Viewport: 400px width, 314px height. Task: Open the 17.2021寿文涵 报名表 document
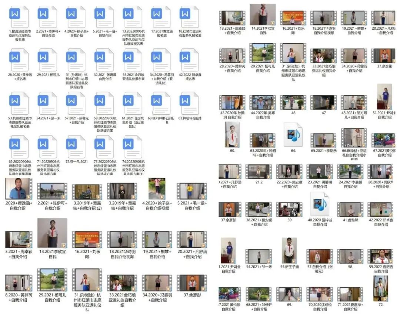(x=161, y=17)
